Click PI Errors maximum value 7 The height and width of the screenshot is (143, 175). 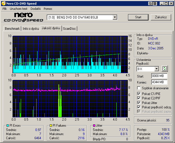(40, 134)
